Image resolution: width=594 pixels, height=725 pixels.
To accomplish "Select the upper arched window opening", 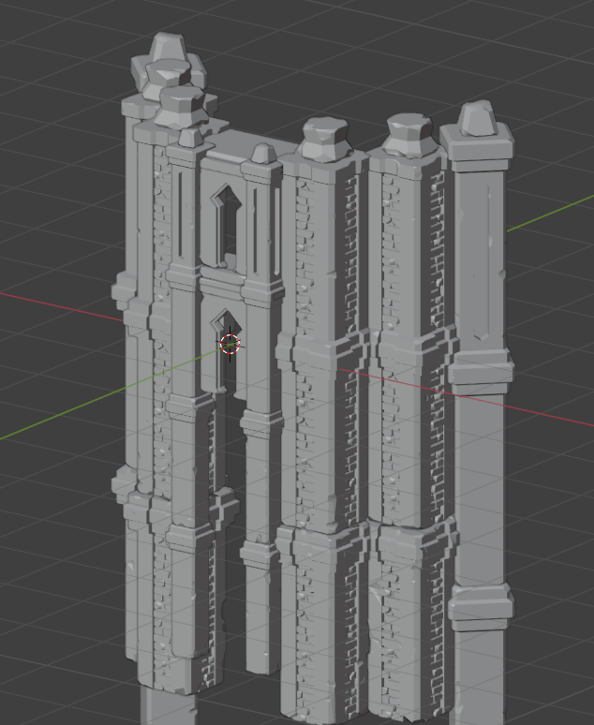I will [225, 225].
